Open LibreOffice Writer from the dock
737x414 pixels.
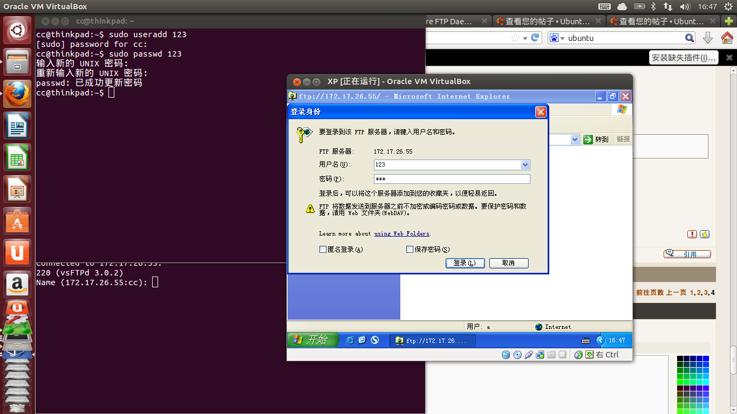pos(17,126)
